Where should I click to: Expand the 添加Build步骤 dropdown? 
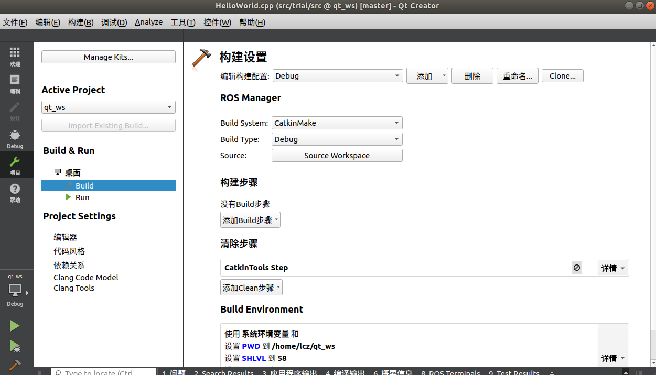[x=250, y=219]
